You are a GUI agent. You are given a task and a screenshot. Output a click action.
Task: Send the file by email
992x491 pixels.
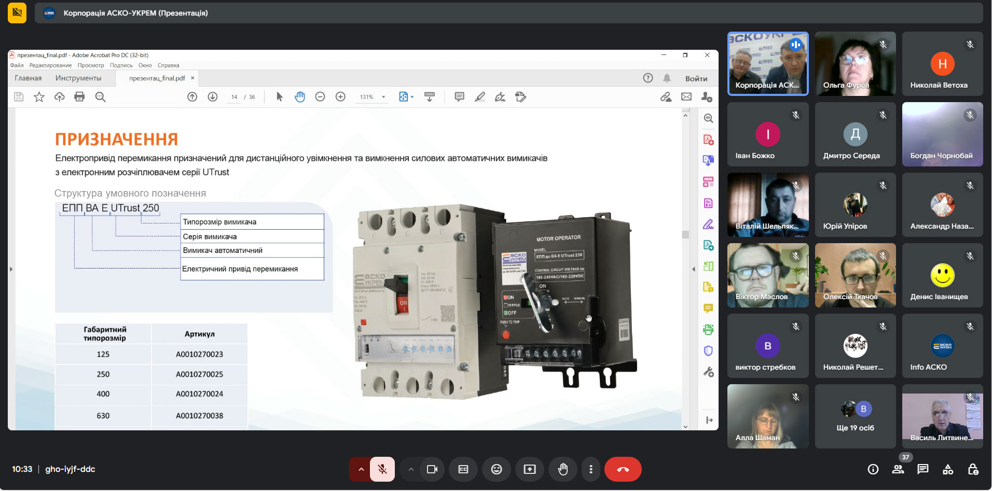point(686,97)
